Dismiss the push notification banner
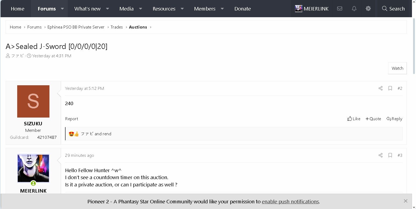This screenshot has height=209, width=416. pyautogui.click(x=406, y=201)
